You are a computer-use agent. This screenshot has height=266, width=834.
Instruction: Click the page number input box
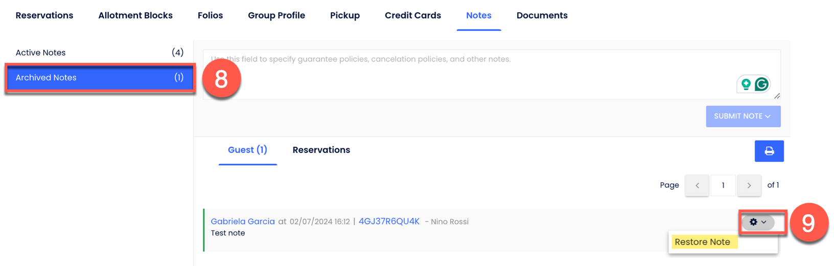(723, 185)
